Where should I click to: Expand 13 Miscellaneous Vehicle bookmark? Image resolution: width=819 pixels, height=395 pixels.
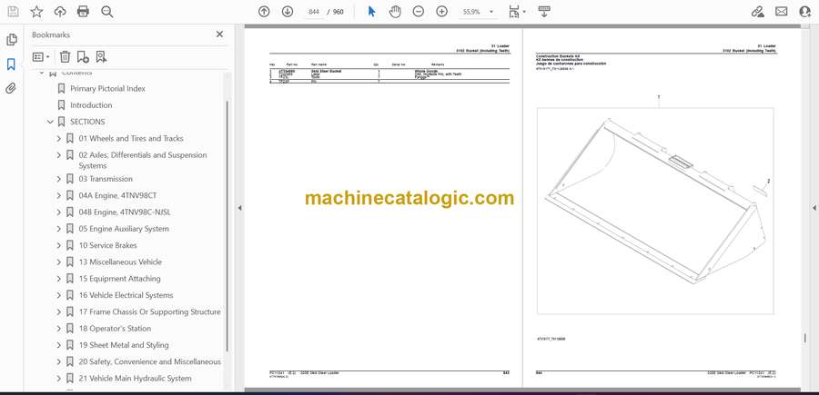[x=58, y=262]
